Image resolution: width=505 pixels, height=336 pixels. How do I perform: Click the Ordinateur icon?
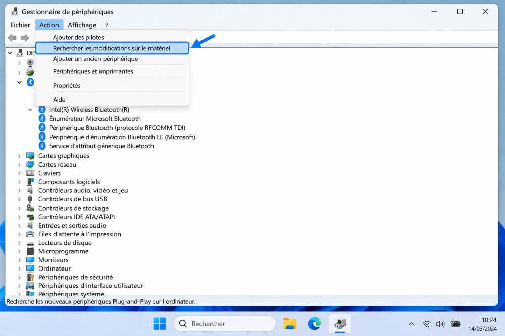30,268
